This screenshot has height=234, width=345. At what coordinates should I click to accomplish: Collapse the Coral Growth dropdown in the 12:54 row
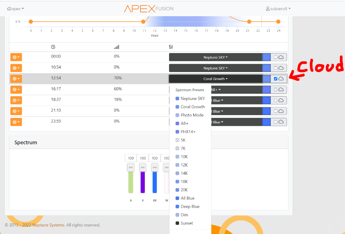pyautogui.click(x=216, y=79)
